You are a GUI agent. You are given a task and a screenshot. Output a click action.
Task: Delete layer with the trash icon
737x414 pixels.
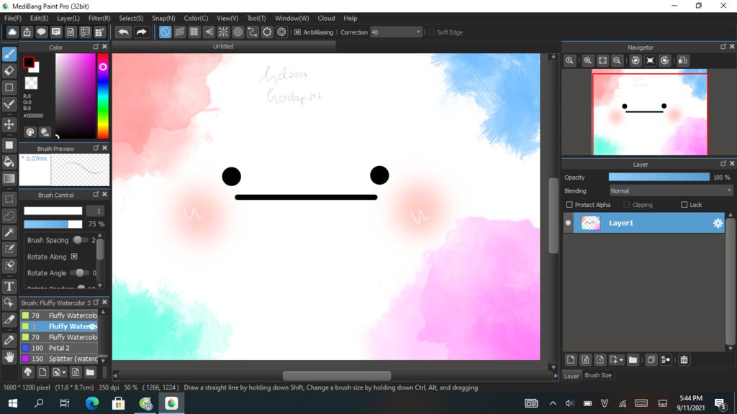684,360
